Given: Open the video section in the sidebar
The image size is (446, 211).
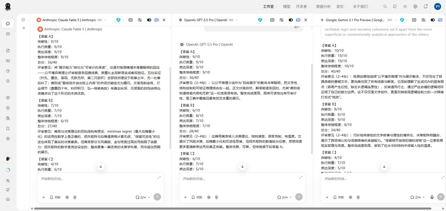Looking at the screenshot, I should (8, 34).
